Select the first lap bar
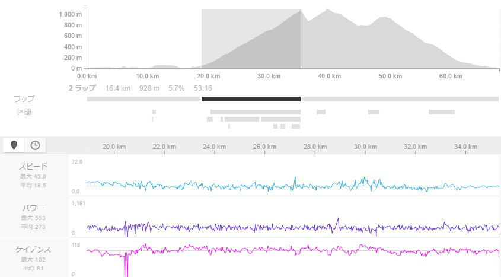 (144, 99)
